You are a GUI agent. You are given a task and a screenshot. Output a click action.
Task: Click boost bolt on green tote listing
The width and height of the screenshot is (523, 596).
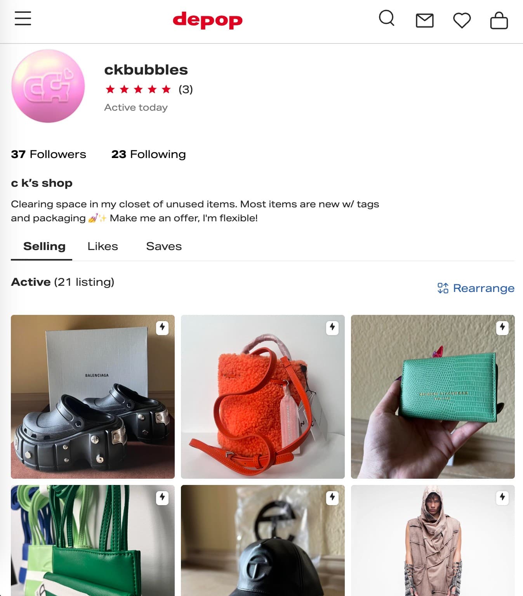(162, 497)
